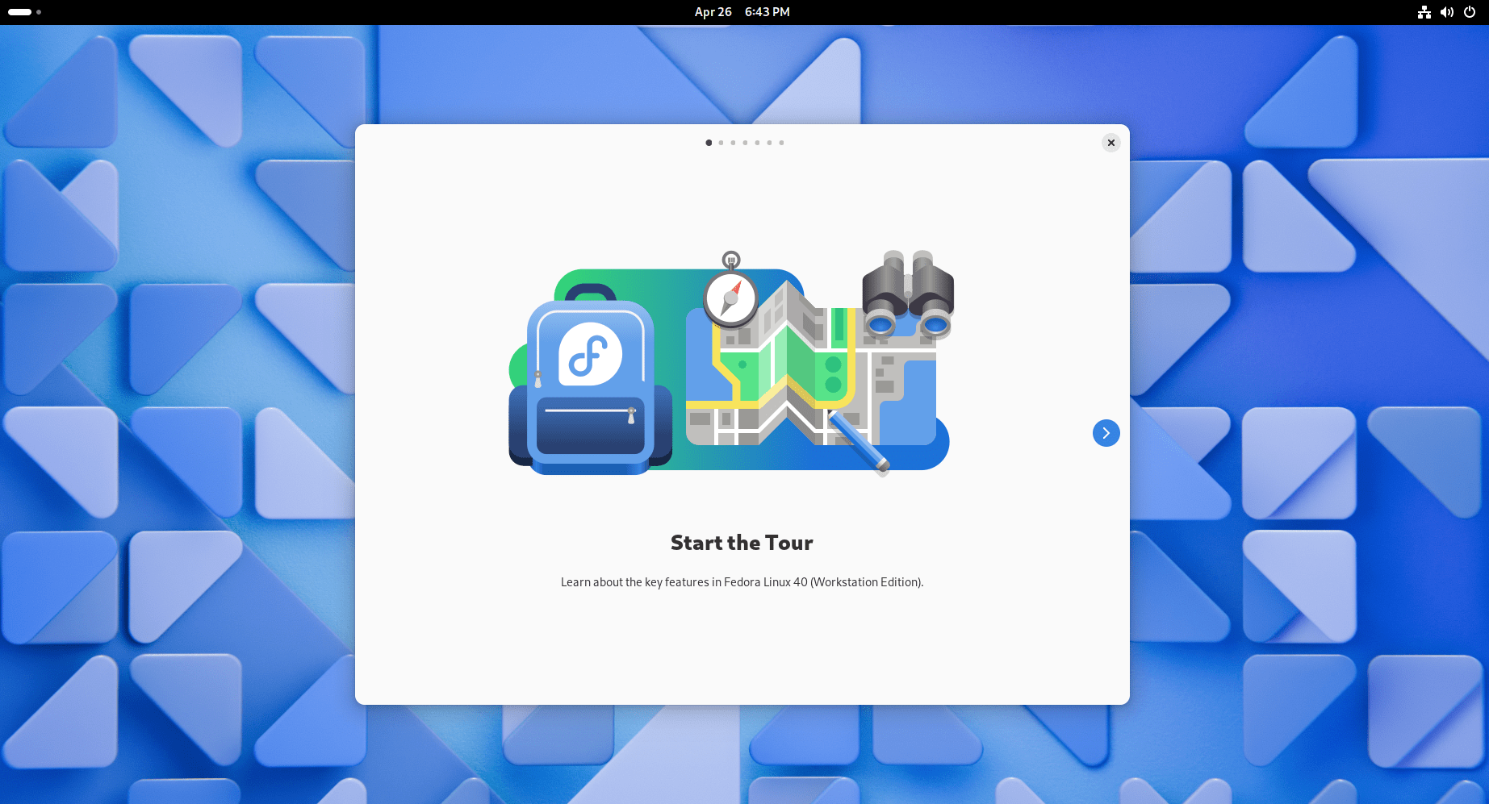Select the last page indicator dot
The width and height of the screenshot is (1489, 804).
781,143
